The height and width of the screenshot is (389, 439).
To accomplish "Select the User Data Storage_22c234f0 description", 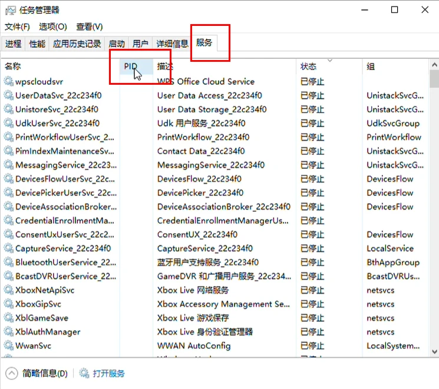I will point(212,109).
